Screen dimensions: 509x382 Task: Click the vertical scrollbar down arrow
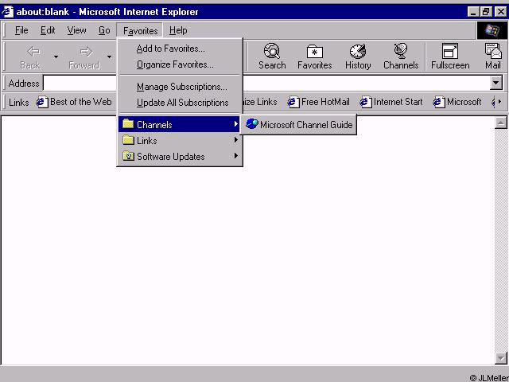pos(501,358)
